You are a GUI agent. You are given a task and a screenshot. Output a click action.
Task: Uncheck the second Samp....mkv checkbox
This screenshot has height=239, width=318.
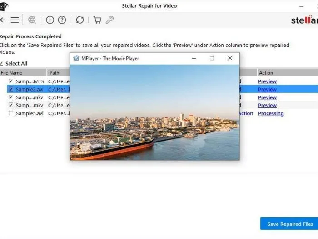[11, 105]
